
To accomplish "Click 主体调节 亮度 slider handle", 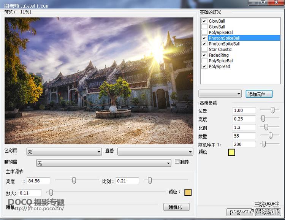I will [74, 180].
